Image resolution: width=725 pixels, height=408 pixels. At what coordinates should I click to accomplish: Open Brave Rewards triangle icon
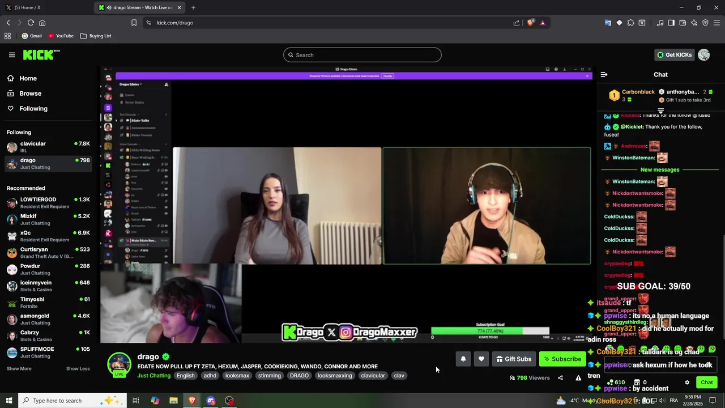(x=543, y=23)
